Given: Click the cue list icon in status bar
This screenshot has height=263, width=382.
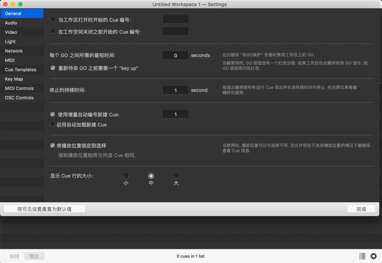Looking at the screenshot, I should coord(362,256).
